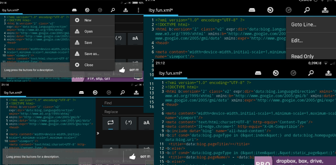Toggle Read Only in overflow menu
336x165 pixels.
click(x=311, y=54)
